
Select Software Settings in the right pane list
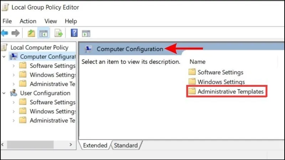coord(221,72)
